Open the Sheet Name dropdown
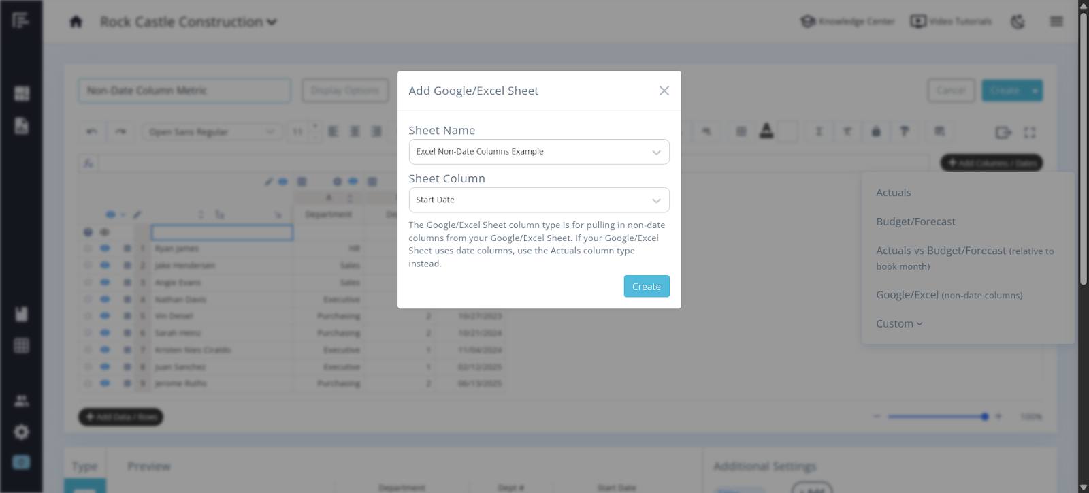 [x=538, y=152]
